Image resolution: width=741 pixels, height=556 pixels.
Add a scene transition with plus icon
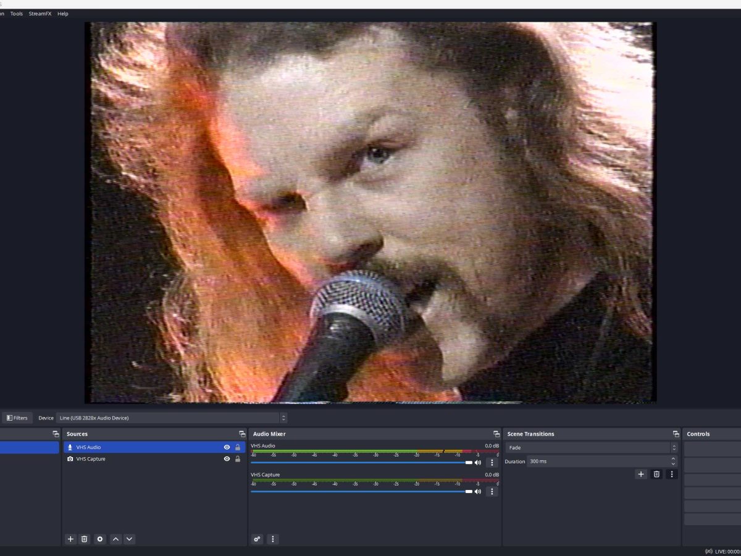[x=641, y=474]
